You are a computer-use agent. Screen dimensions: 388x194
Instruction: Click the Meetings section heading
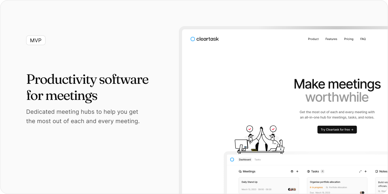[249, 171]
